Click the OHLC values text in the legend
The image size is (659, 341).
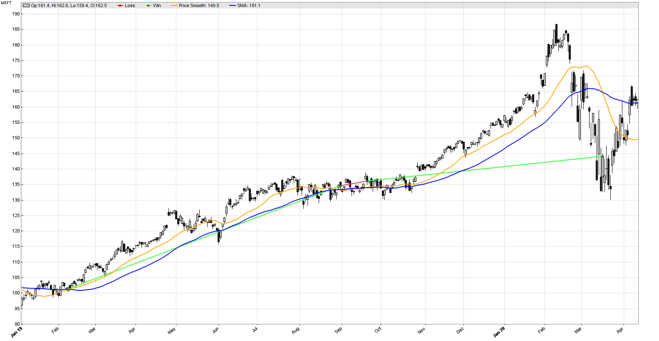pyautogui.click(x=69, y=6)
